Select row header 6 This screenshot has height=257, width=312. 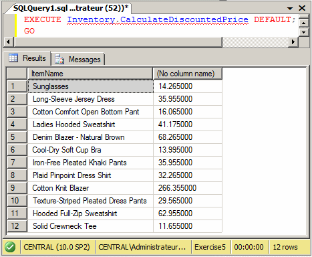(x=17, y=150)
